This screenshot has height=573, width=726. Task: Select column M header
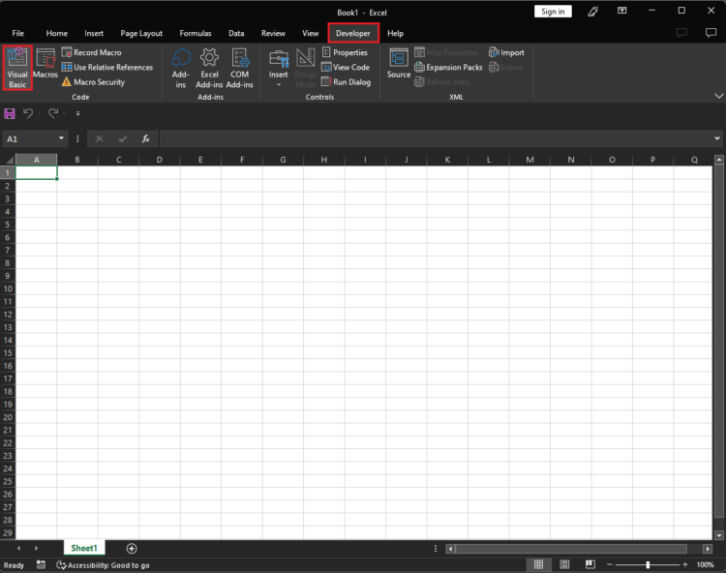click(529, 160)
